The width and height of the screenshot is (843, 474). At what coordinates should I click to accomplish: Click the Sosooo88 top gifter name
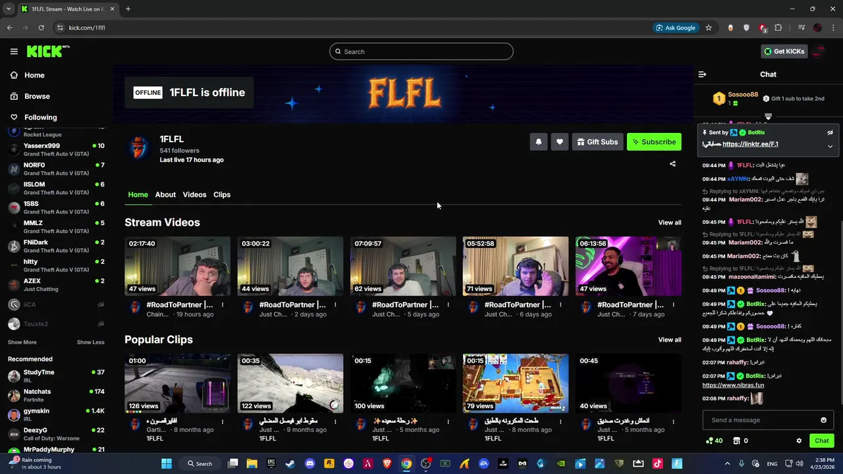pyautogui.click(x=743, y=95)
